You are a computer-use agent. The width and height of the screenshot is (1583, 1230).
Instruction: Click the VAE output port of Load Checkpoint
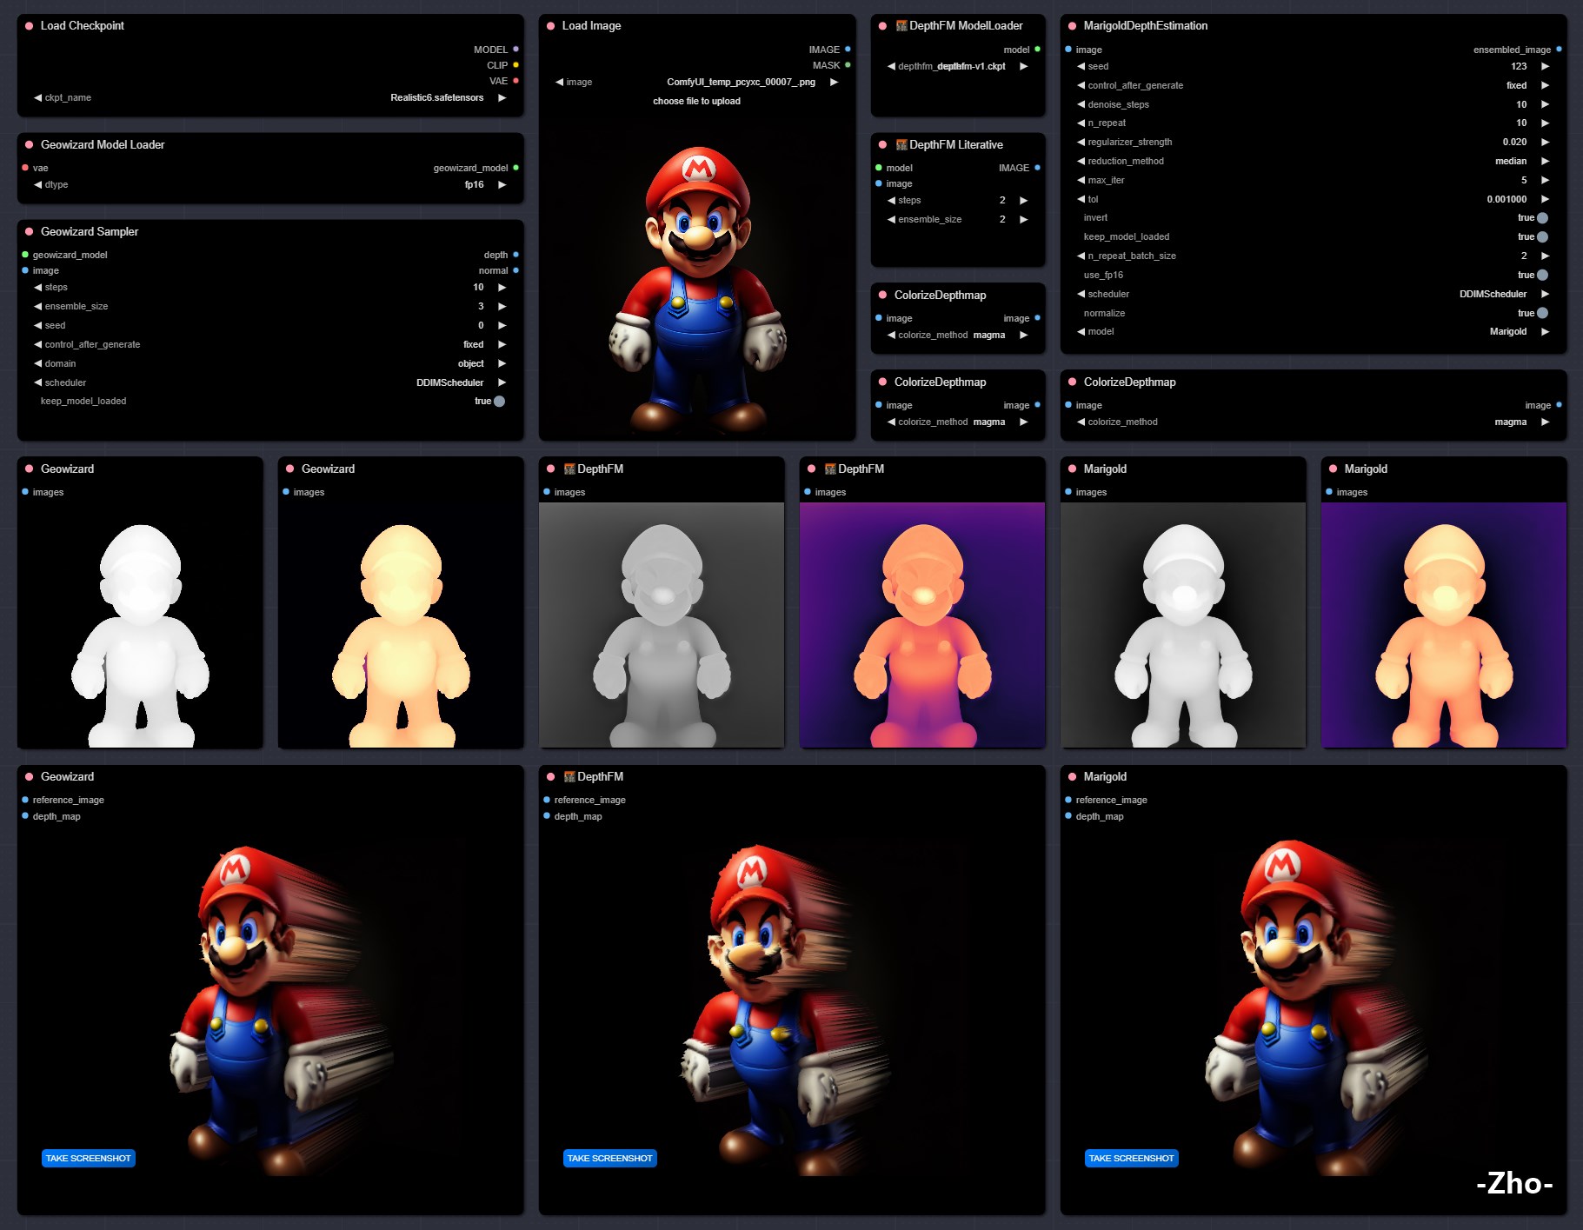pyautogui.click(x=515, y=81)
